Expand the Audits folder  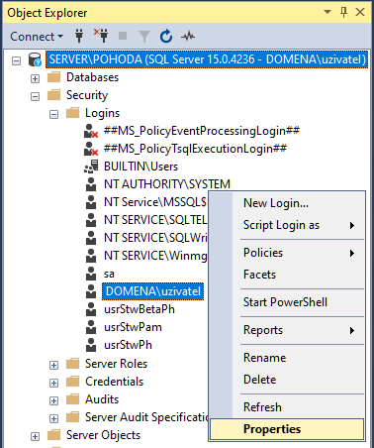tap(53, 400)
